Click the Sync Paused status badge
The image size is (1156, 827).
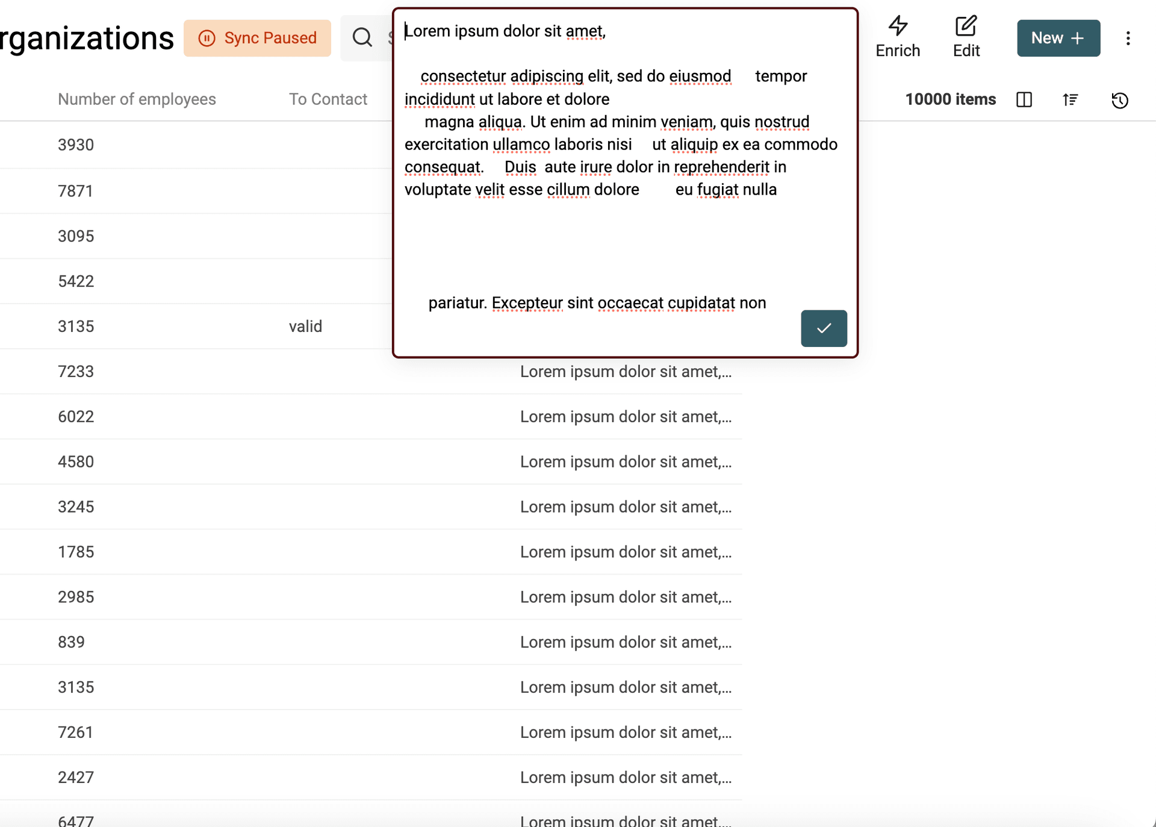257,38
